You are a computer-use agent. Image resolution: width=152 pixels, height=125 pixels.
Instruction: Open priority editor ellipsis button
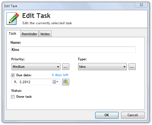tap(66, 67)
